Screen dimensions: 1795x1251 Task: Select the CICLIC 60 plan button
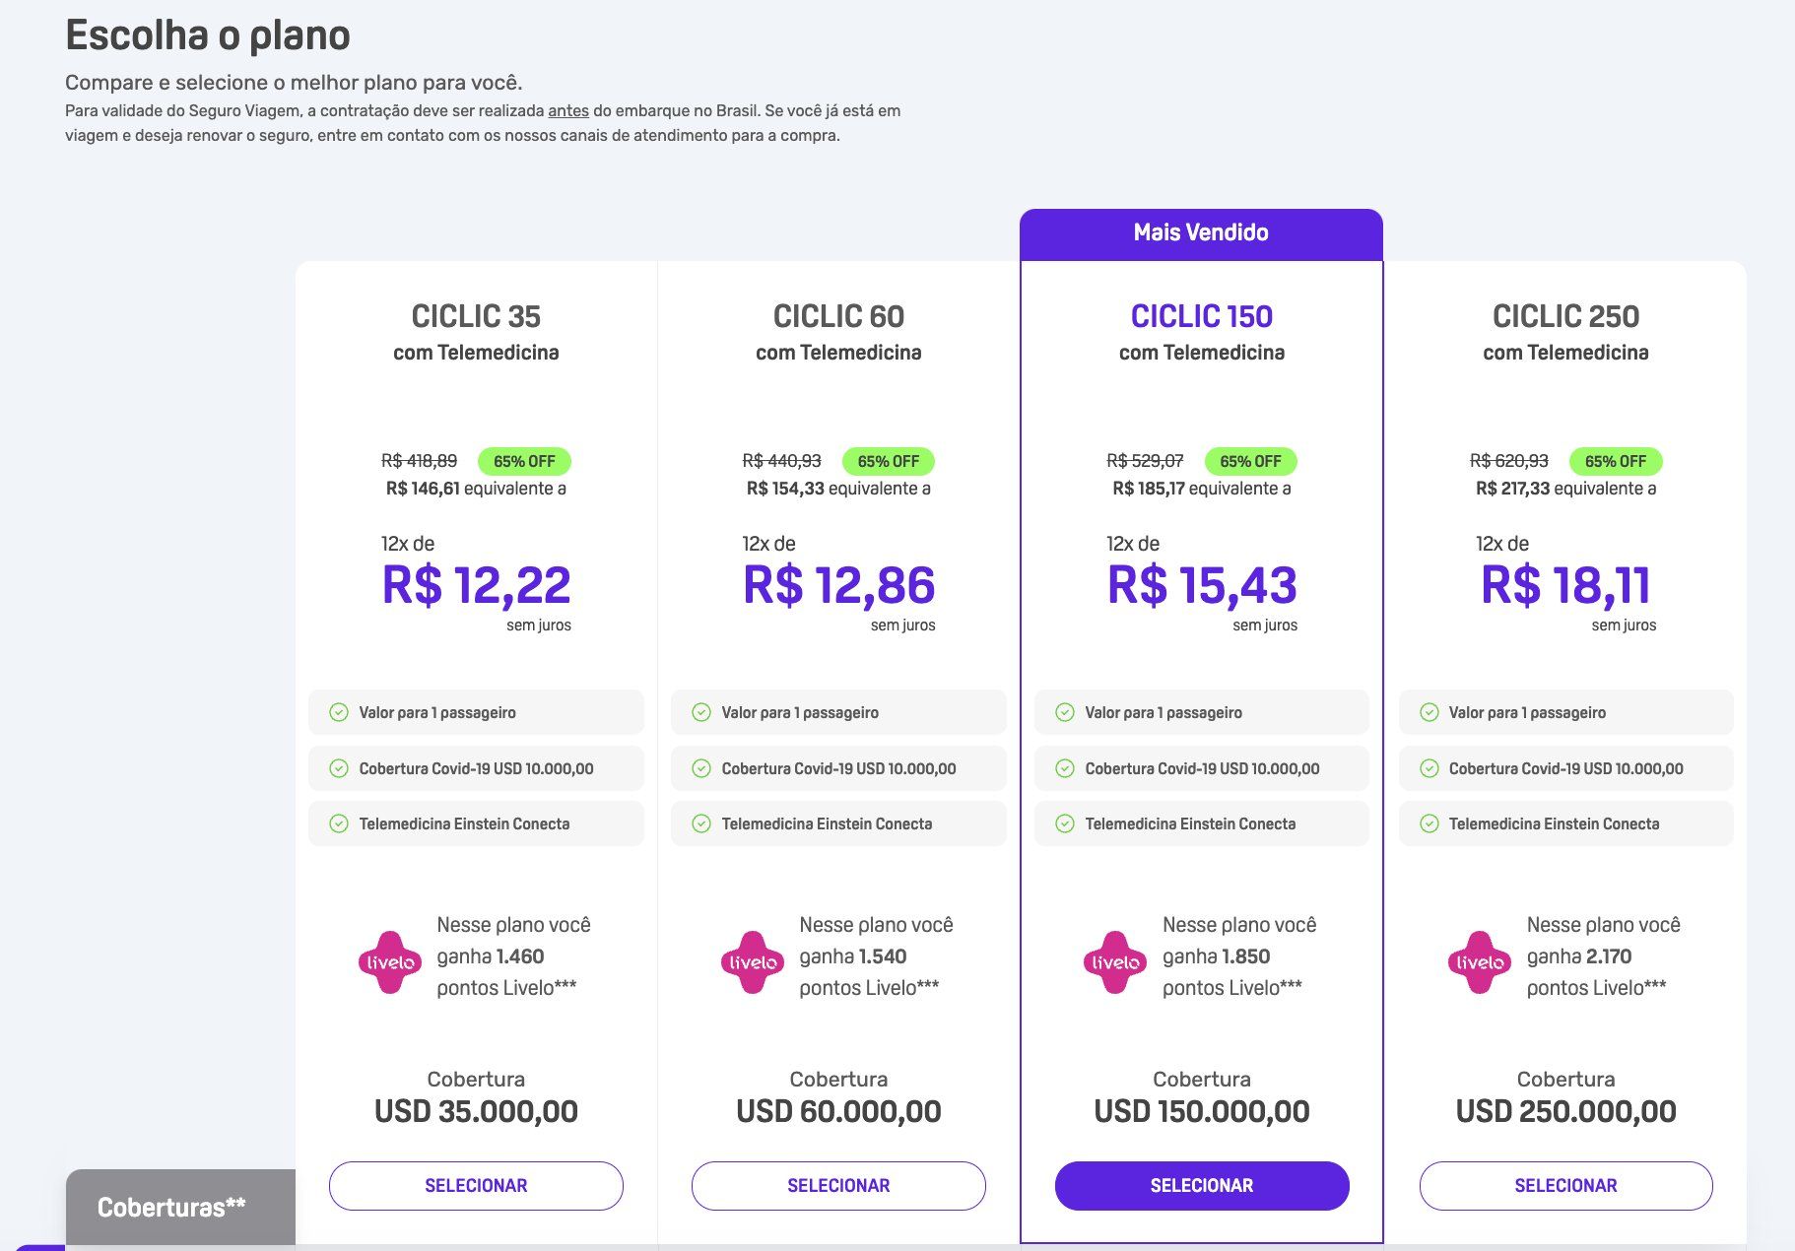838,1186
